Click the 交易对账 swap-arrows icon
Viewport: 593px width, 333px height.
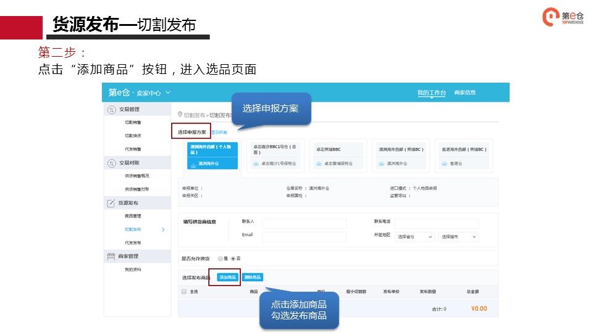click(x=111, y=163)
